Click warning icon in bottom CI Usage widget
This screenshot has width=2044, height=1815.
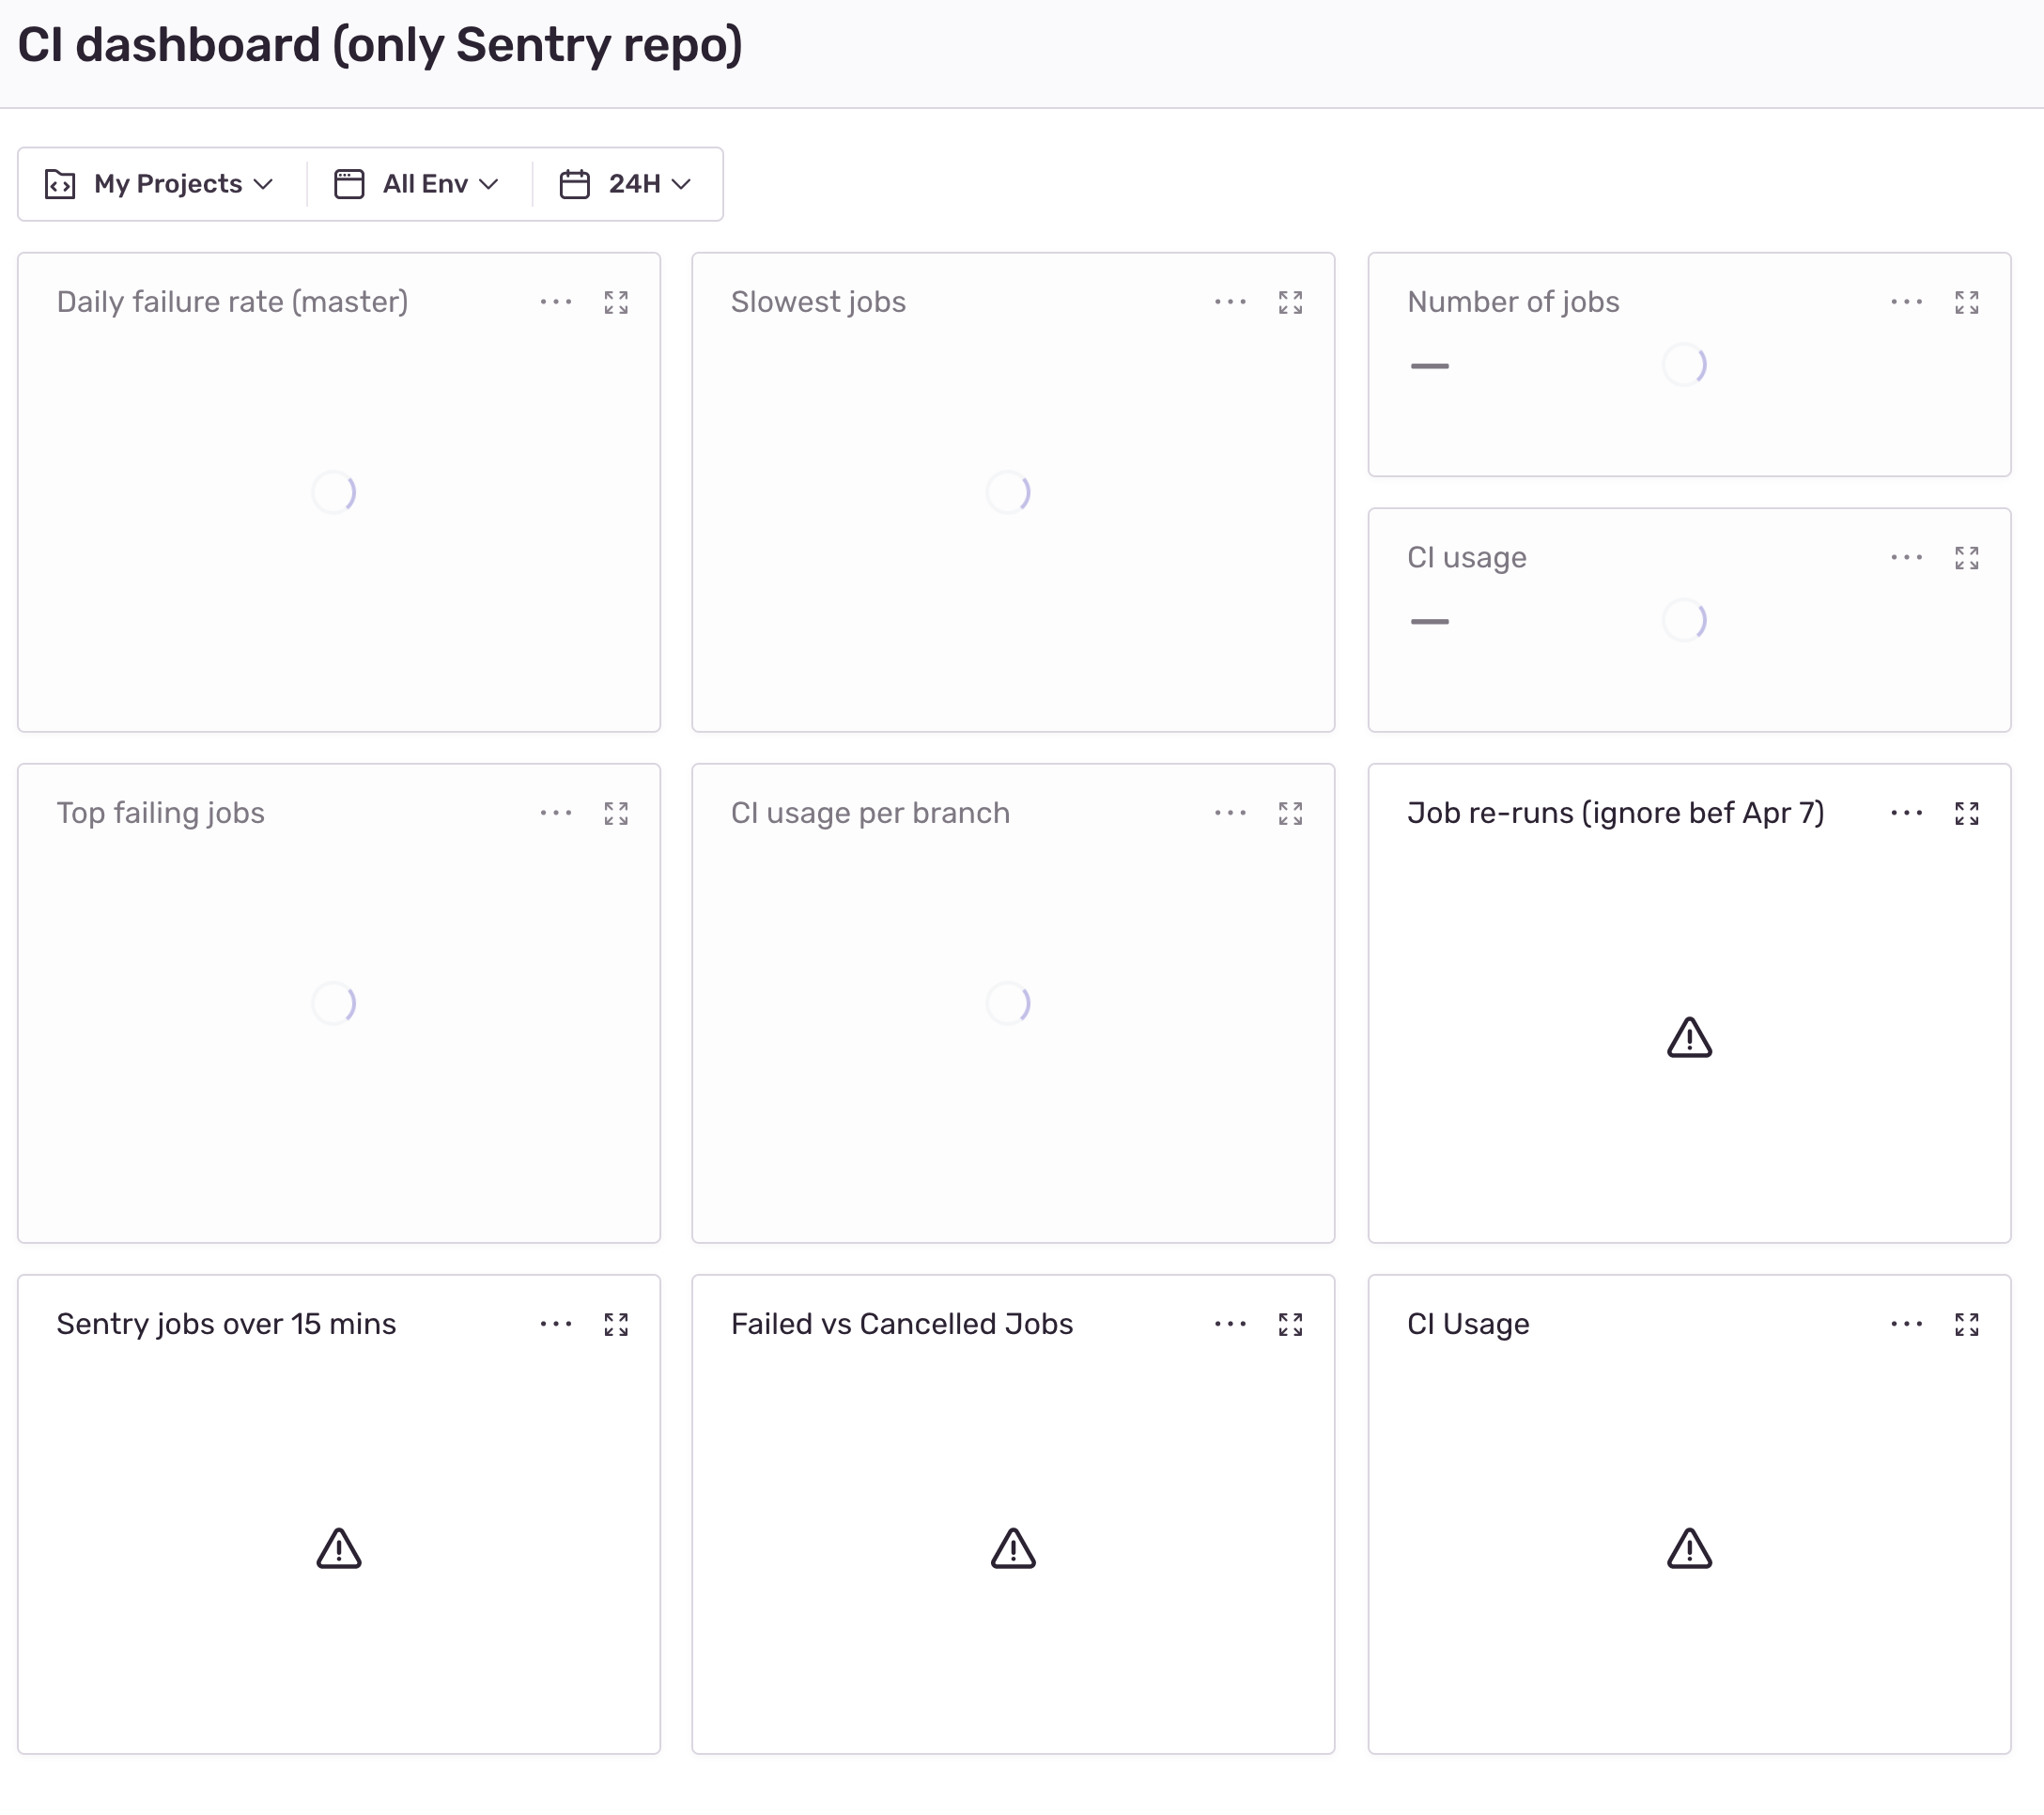(x=1689, y=1548)
